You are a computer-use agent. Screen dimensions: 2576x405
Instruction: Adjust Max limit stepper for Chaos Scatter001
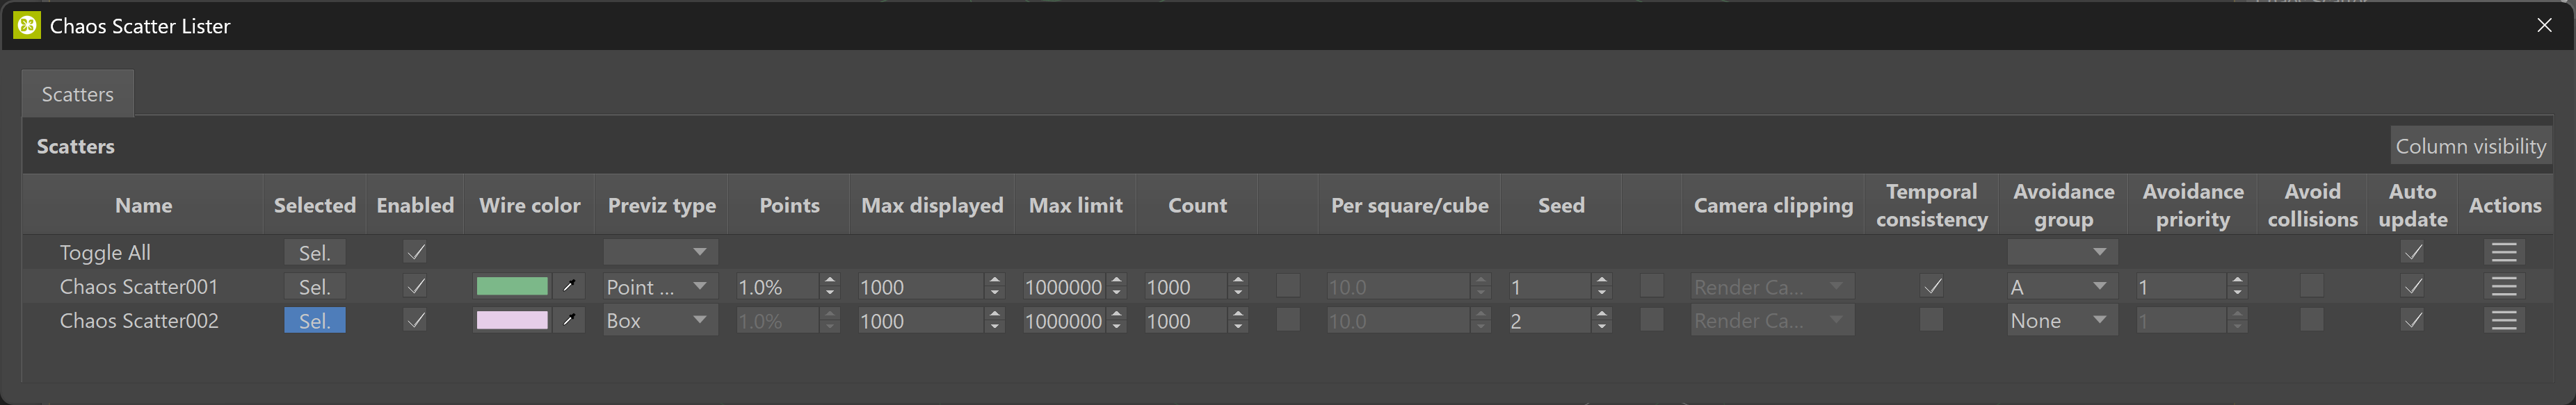click(x=1117, y=287)
